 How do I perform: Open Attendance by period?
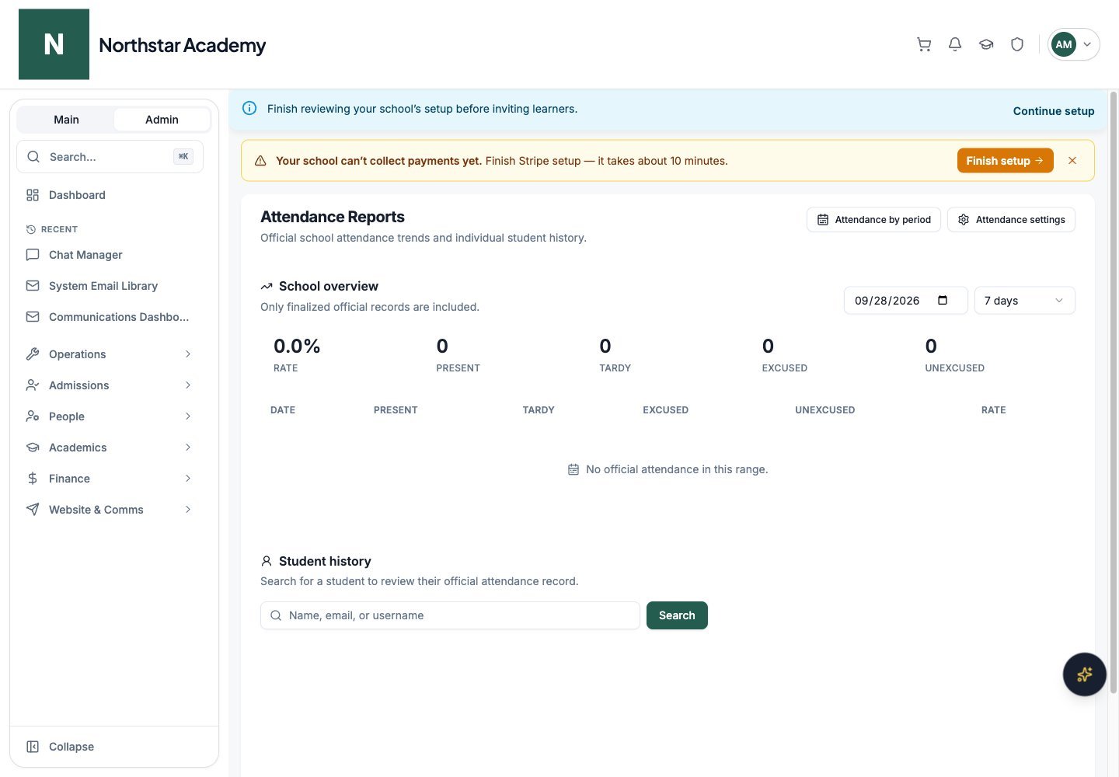873,220
